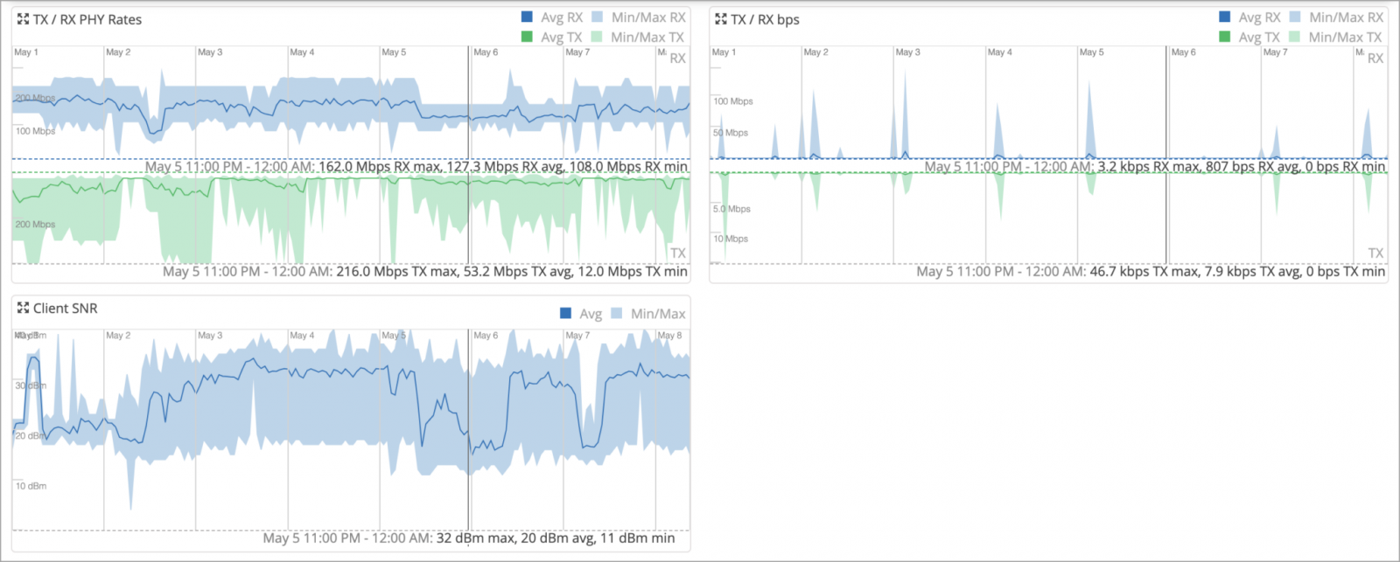Click Min/Max swatch in Client SNR legend
The height and width of the screenshot is (562, 1400).
coord(617,314)
